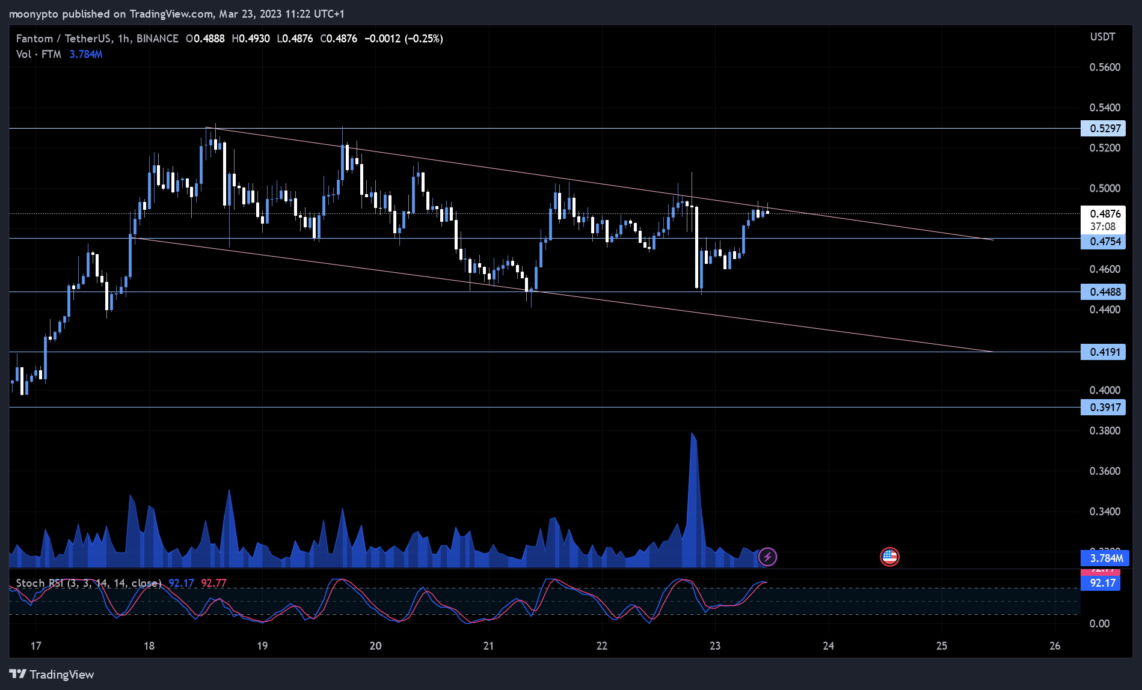This screenshot has height=690, width=1142.
Task: Click the Vol · FTM indicator legend
Action: [x=38, y=54]
